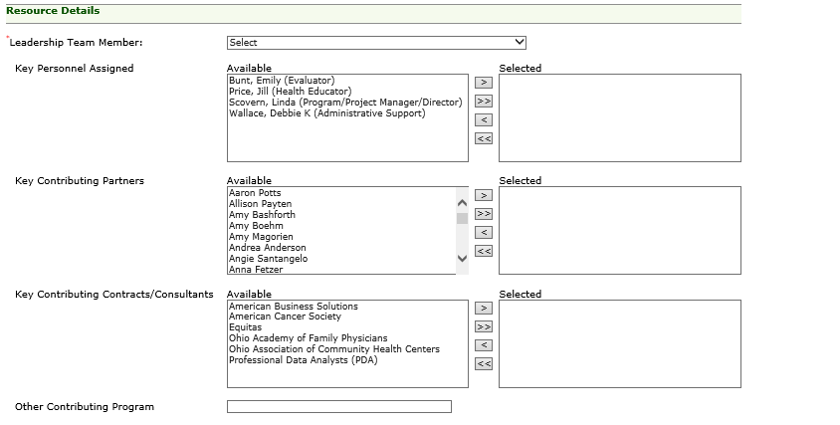Viewport: 840px width, 425px height.
Task: Remove selected Contract/Consultant (<)
Action: [484, 344]
